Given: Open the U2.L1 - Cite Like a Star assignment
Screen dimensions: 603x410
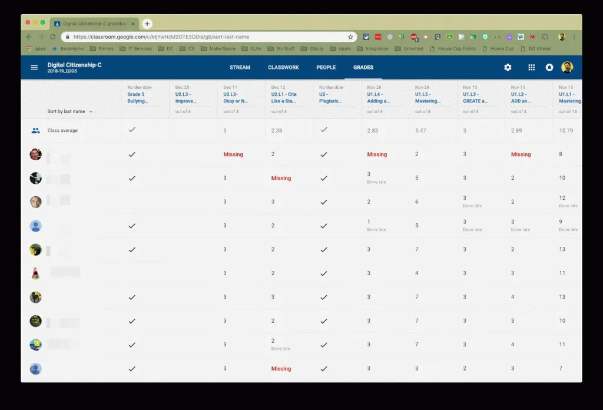Looking at the screenshot, I should click(284, 98).
